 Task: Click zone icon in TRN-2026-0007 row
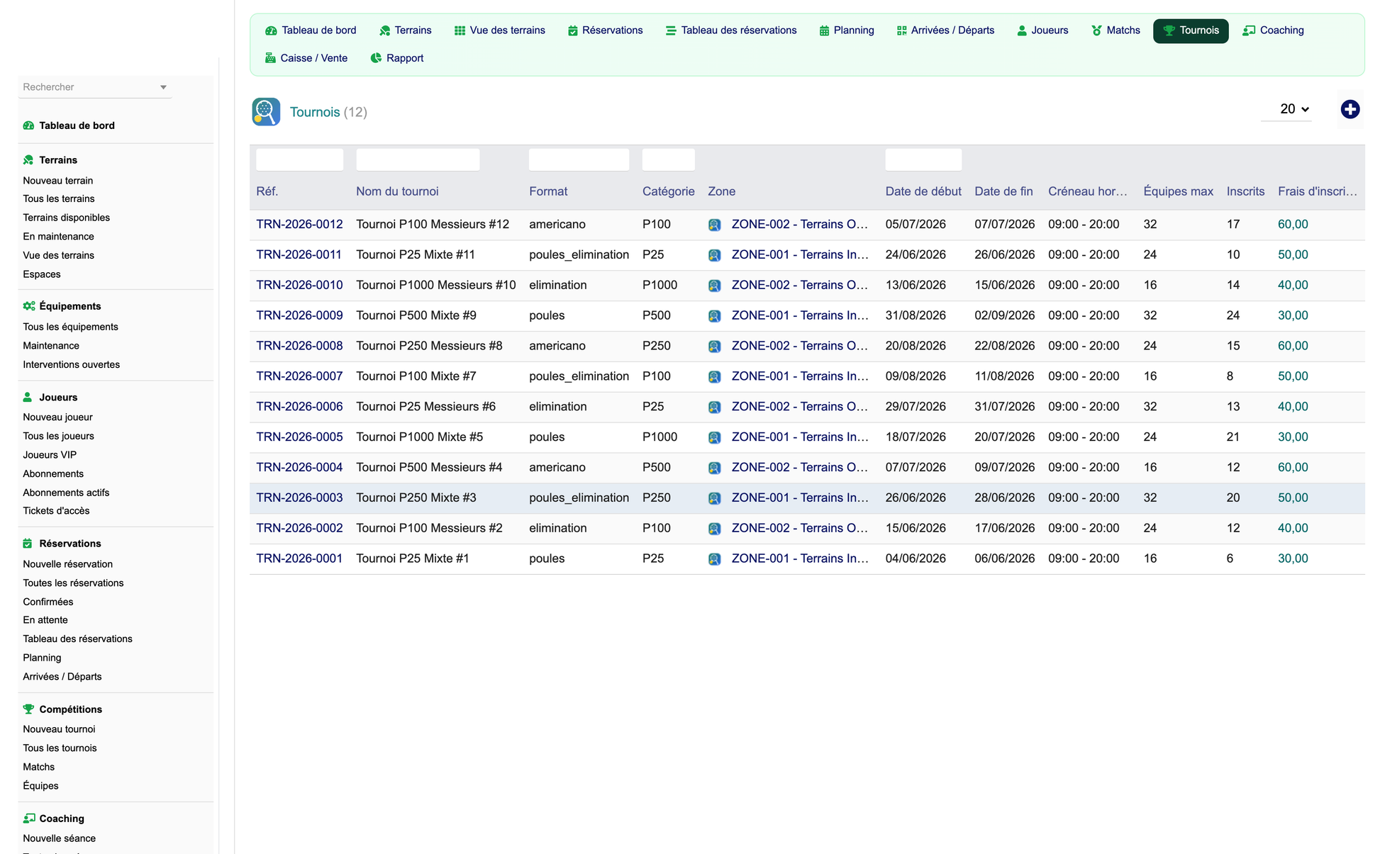(x=714, y=377)
